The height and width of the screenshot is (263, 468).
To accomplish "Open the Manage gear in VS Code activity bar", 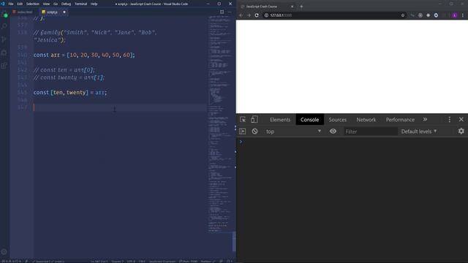I will [x=4, y=252].
